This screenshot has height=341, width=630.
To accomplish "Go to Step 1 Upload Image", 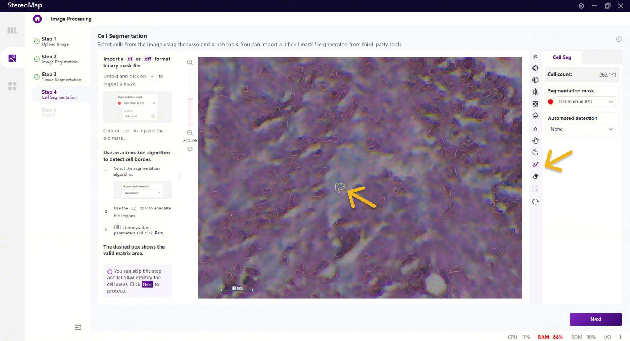I will (55, 41).
